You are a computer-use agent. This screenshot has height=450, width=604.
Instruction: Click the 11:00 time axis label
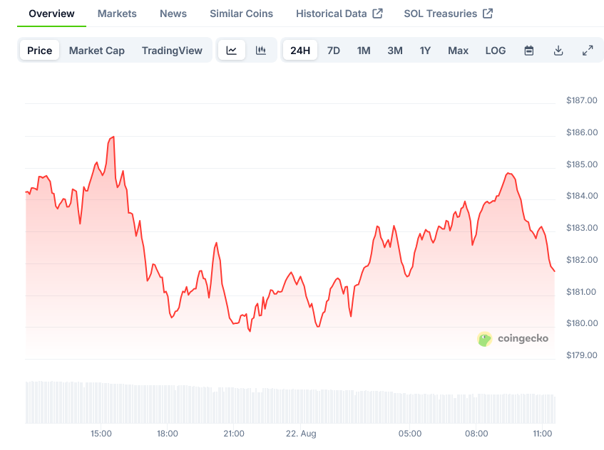pos(543,434)
